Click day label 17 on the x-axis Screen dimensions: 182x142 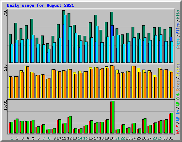coord(96,138)
